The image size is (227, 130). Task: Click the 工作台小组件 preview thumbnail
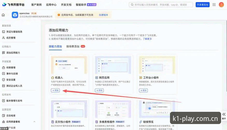(157, 65)
